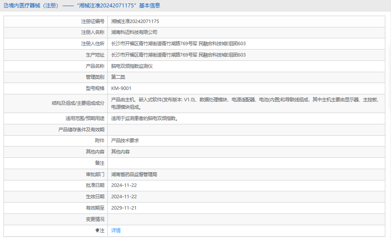Screen dimensions: 391x240
Task: Click attachment value 产品技术要求
Action: 125,140
